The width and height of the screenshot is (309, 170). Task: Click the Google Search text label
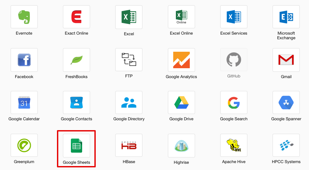234,119
